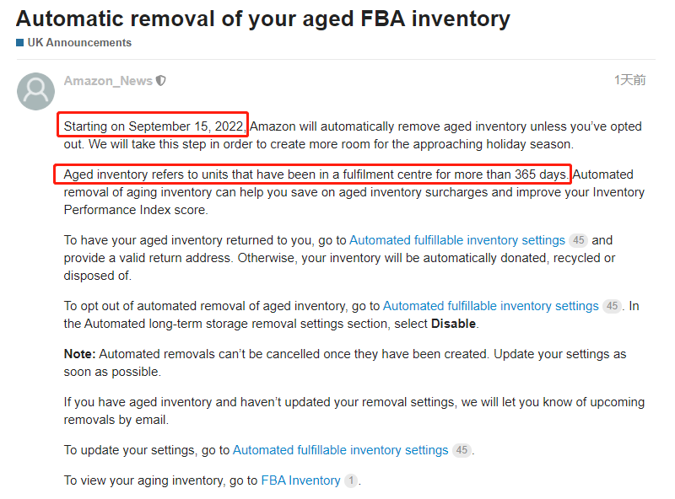Click the red-boxed 'Aged inventory refers to units' sentence

(x=316, y=174)
